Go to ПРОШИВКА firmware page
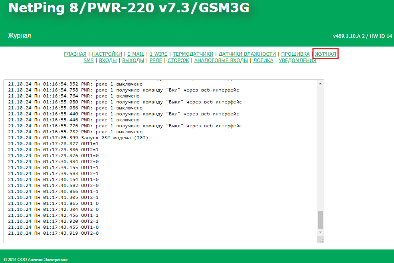Screen dimensions: 394x263 pyautogui.click(x=295, y=54)
